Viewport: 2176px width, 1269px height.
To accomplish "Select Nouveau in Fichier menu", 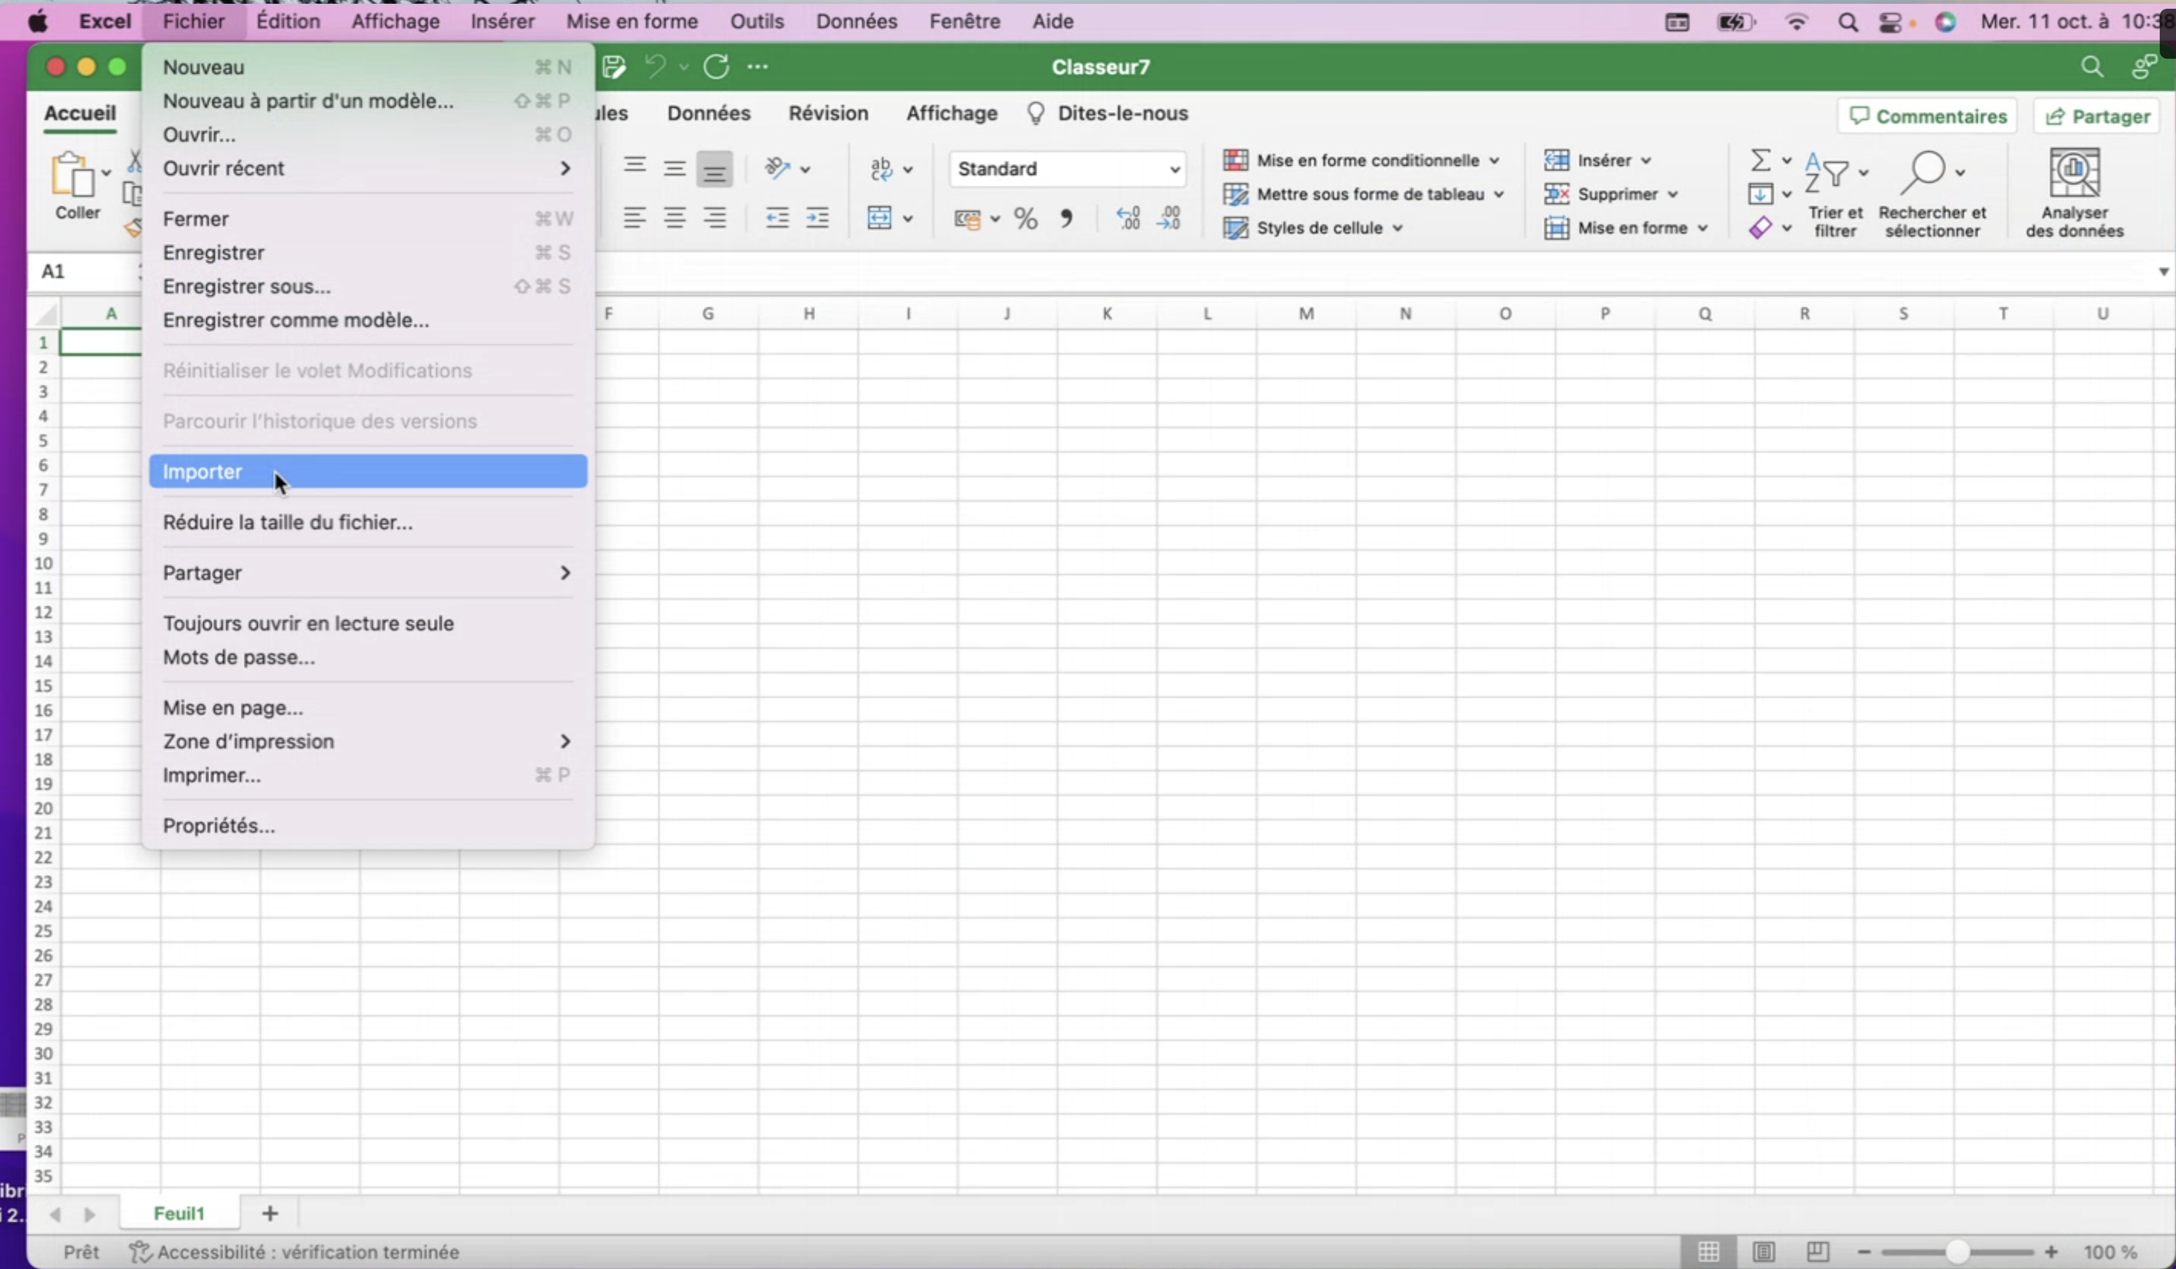I will (x=368, y=68).
